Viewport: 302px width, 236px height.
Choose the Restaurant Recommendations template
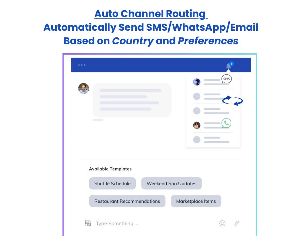click(x=127, y=201)
